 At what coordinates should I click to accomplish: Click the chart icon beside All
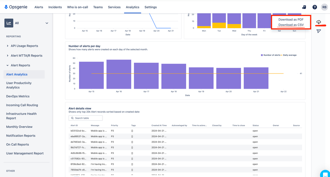9,23
